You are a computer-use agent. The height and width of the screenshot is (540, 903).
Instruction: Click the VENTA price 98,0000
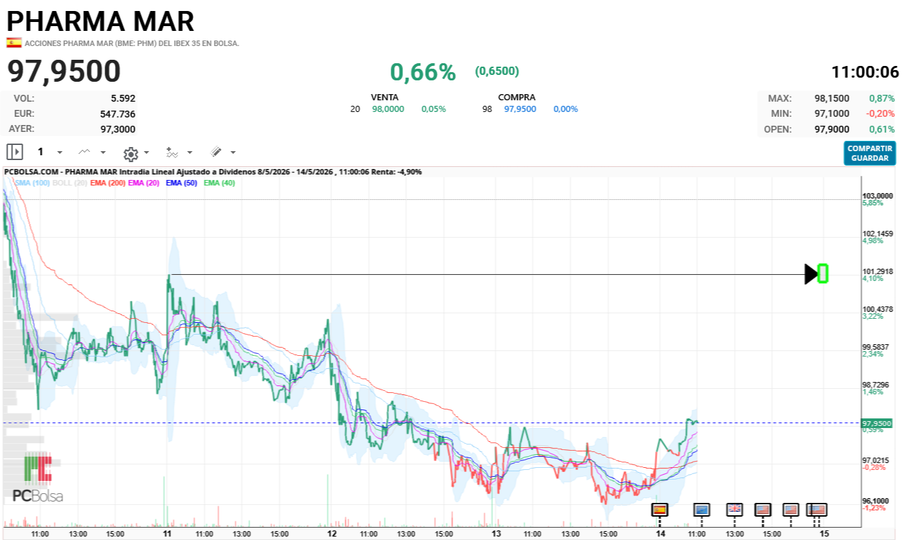tap(388, 109)
